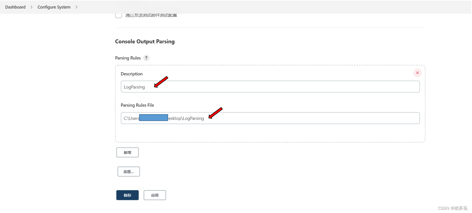Image resolution: width=472 pixels, height=213 pixels.
Task: Open the Dashboard breadcrumb link
Action: 15,7
